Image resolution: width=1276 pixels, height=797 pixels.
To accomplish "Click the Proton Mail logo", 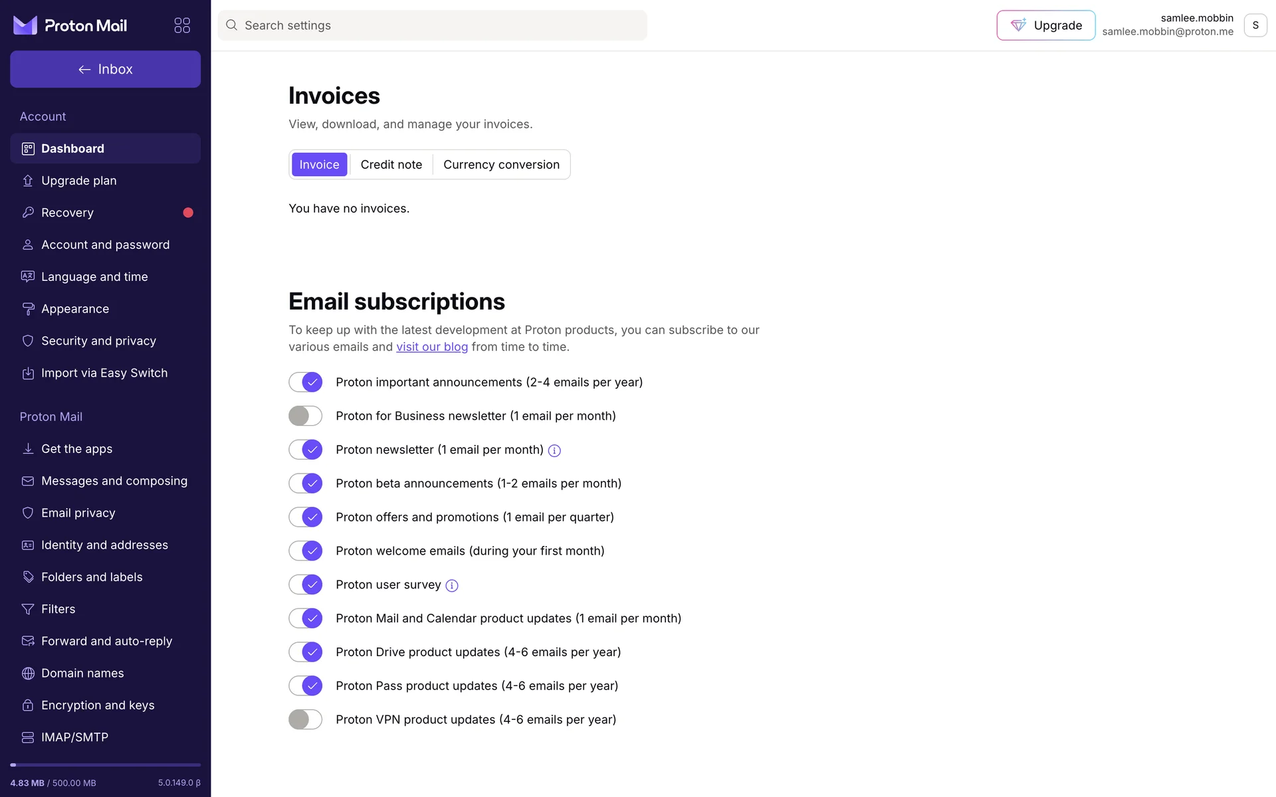I will point(70,25).
